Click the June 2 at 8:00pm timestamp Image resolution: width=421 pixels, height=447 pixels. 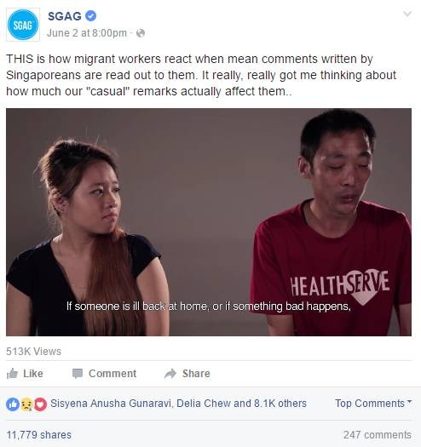pyautogui.click(x=87, y=33)
